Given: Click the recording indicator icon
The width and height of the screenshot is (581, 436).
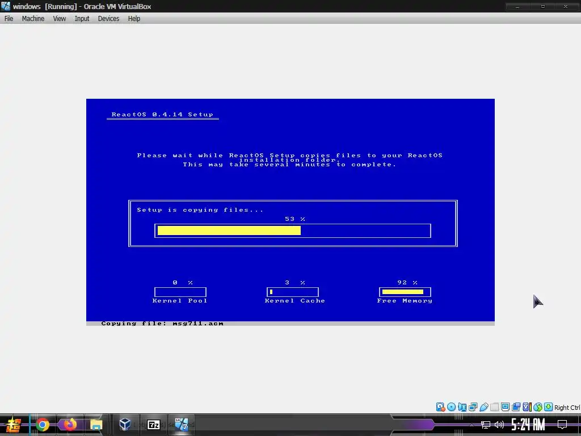Looking at the screenshot, I should [x=516, y=407].
